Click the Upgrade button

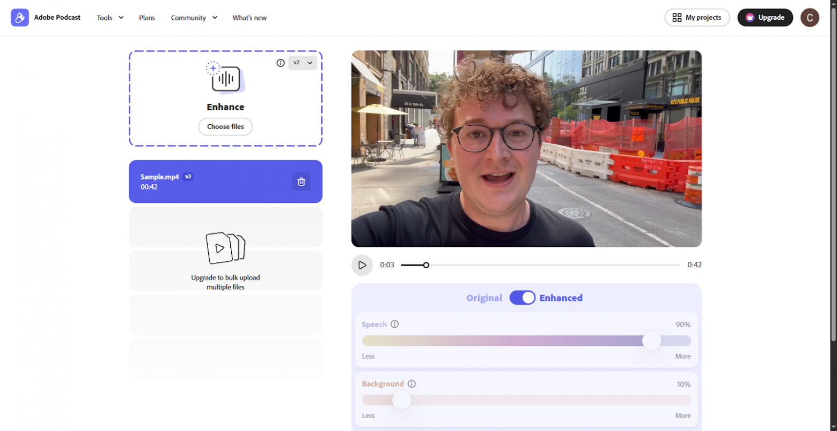(765, 18)
